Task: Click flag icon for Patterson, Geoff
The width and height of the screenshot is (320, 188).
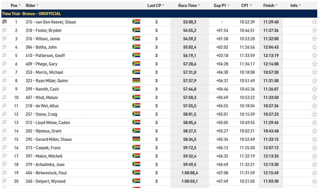Action: [x=136, y=55]
